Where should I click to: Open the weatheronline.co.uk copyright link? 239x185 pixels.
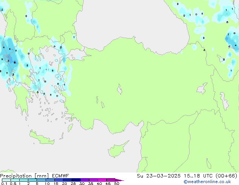[207, 182]
